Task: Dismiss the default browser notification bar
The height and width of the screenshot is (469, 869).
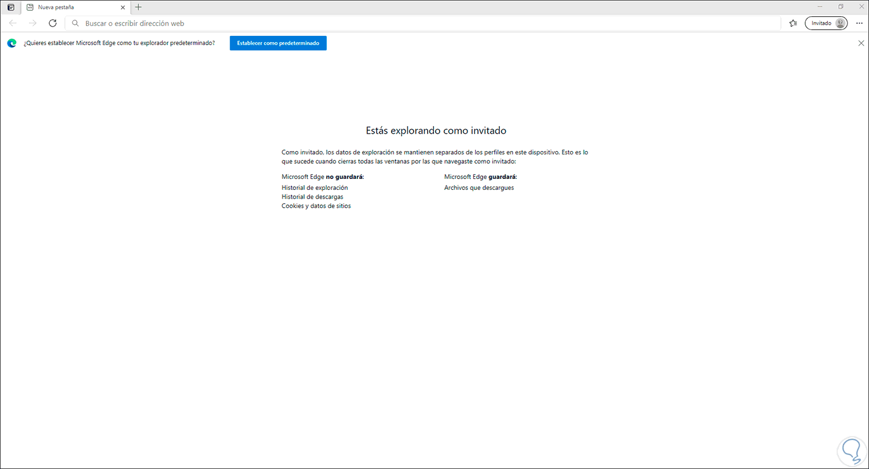Action: coord(861,43)
